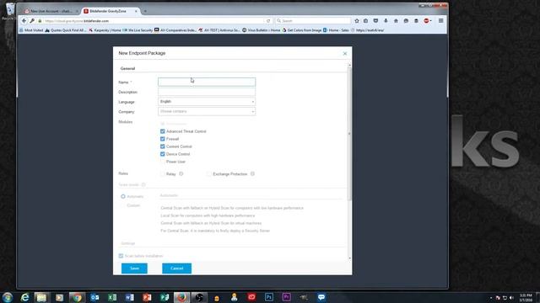Enable the Exchange Protection role checkbox

point(209,174)
